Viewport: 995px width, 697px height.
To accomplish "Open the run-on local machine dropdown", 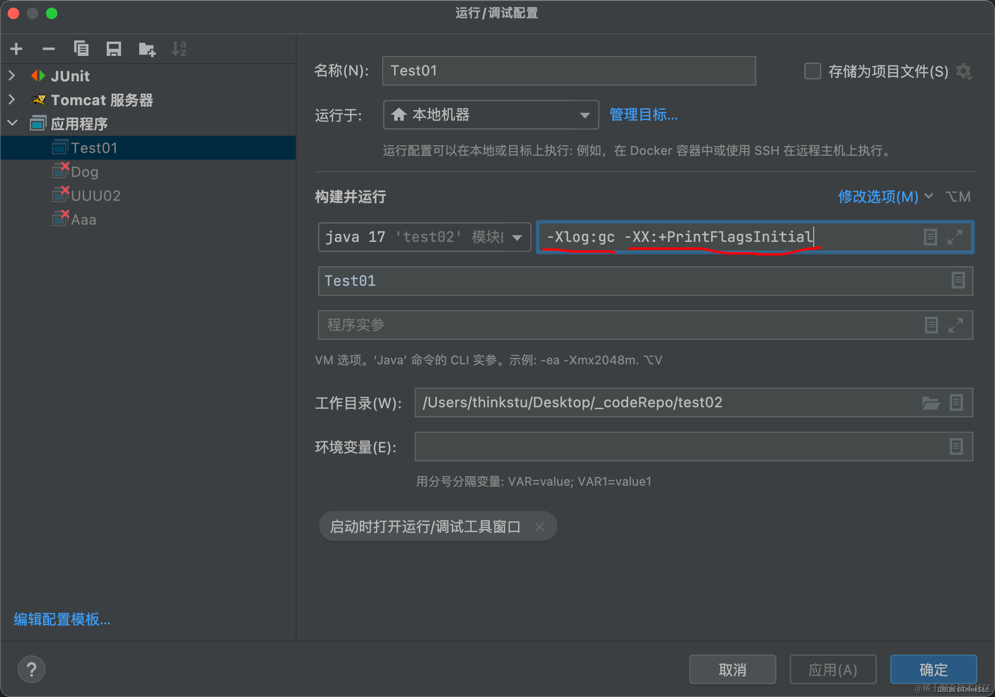I will (x=491, y=115).
